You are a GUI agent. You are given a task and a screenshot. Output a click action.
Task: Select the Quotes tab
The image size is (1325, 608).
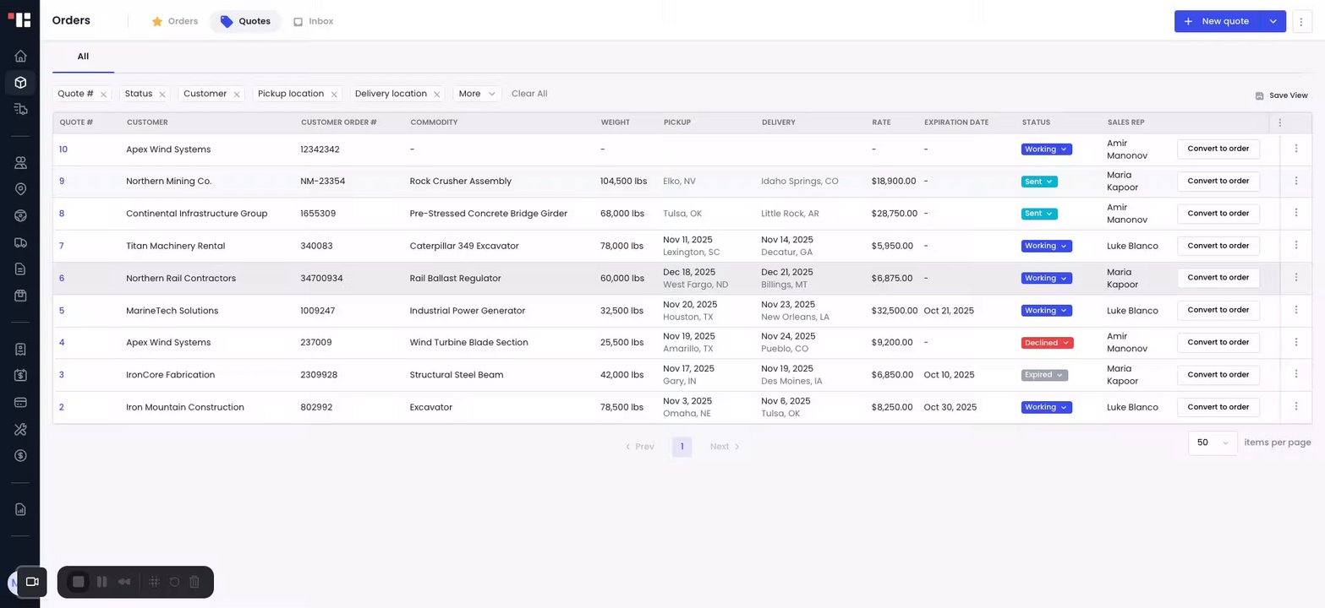point(245,21)
